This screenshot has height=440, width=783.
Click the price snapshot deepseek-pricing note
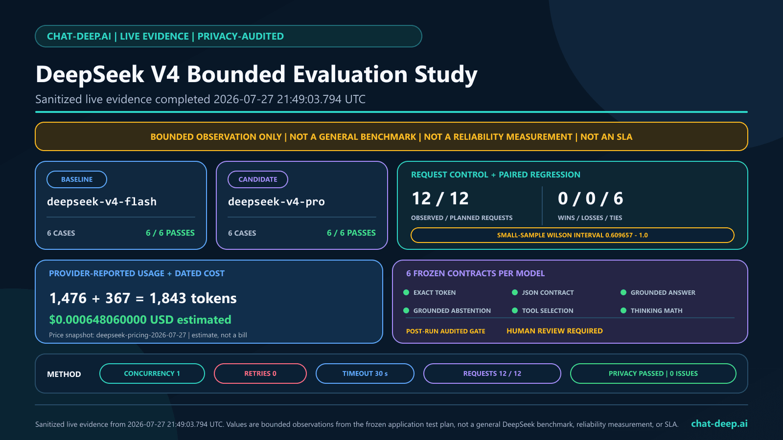(x=148, y=335)
